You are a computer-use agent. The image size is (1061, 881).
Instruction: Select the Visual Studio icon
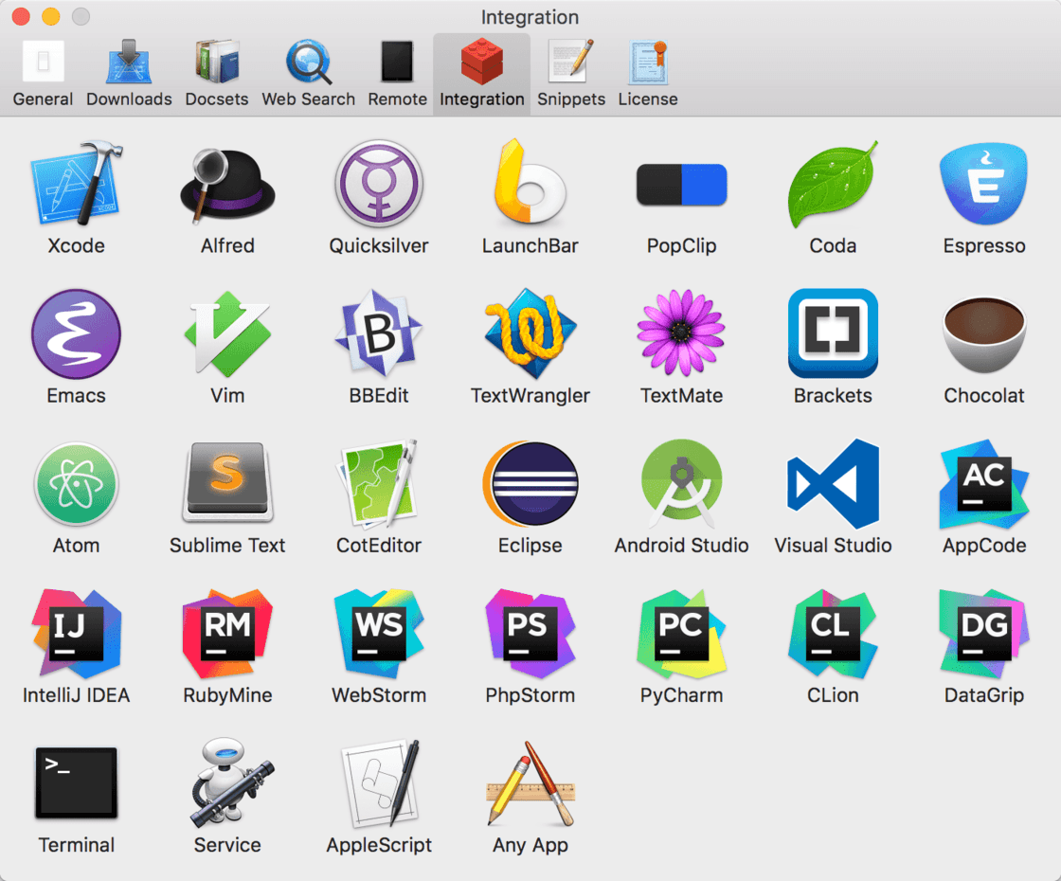[x=833, y=483]
